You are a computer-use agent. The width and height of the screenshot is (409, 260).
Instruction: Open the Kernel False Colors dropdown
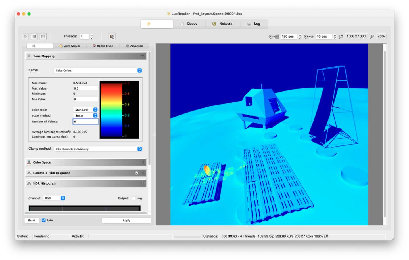pos(98,71)
